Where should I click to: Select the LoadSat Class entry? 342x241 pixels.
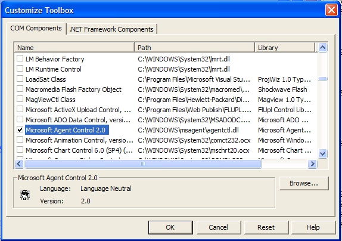point(46,79)
